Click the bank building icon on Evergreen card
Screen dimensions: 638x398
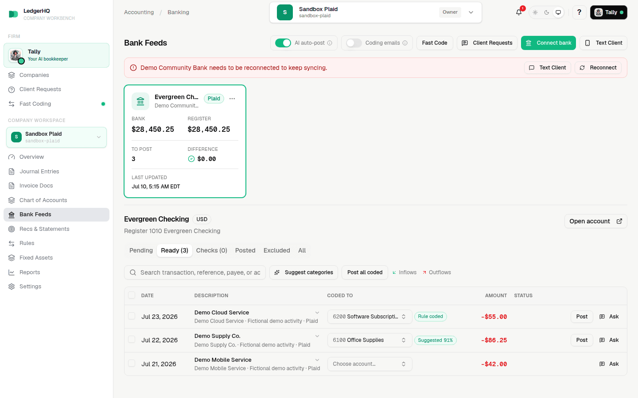point(140,101)
